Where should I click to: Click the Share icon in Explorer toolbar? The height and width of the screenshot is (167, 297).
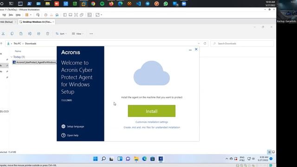[x=39, y=34]
